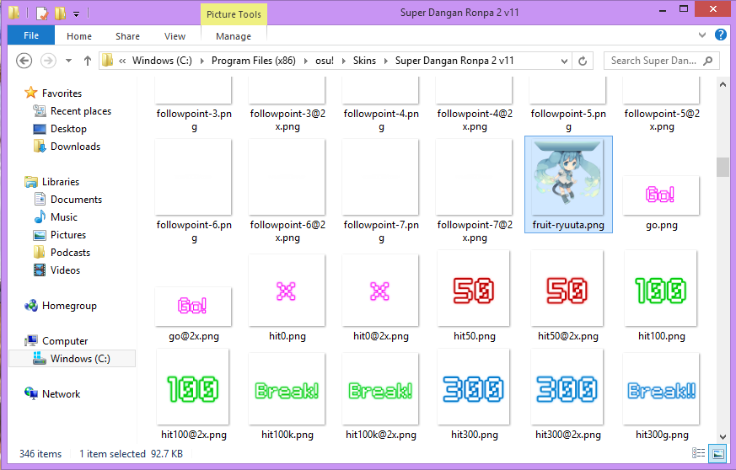736x470 pixels.
Task: Go up one folder level
Action: 88,61
